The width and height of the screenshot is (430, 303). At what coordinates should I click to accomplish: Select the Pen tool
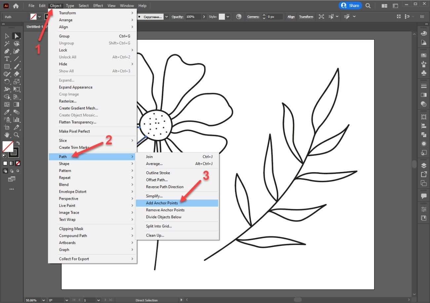click(7, 51)
